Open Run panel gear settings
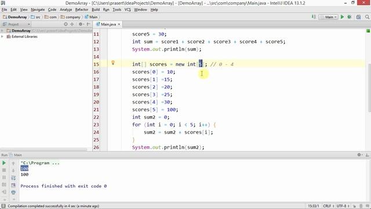The width and height of the screenshot is (371, 209). (x=359, y=155)
